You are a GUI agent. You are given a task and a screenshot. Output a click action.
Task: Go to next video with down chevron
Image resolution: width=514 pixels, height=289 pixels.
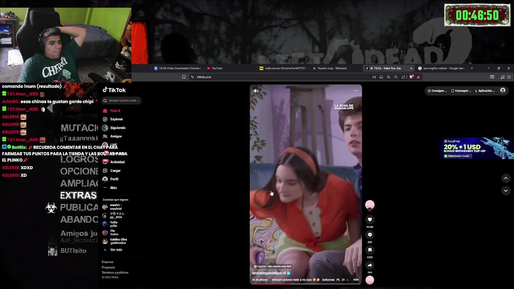coord(506,191)
